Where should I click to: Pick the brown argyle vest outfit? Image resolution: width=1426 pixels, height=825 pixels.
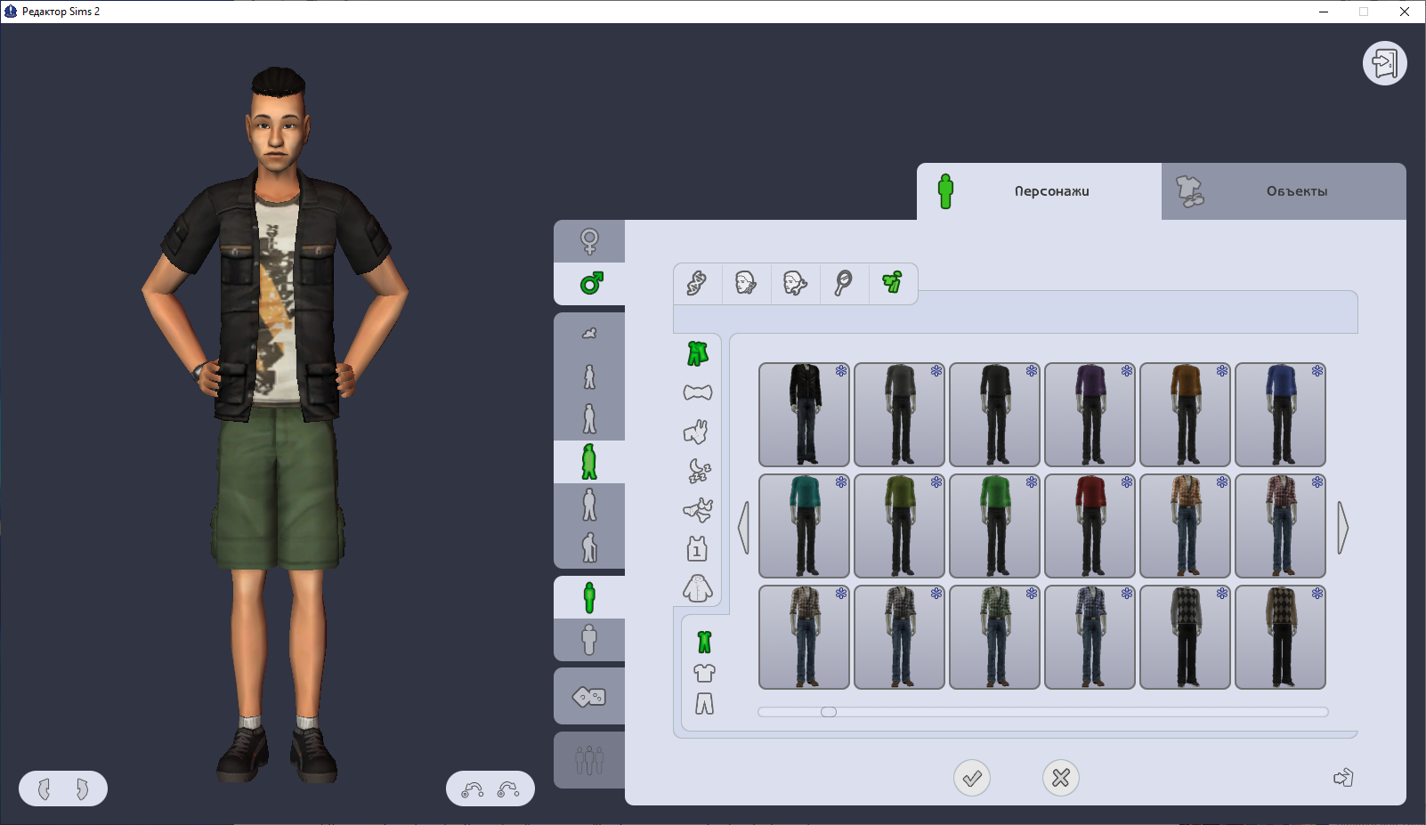[x=1280, y=637]
